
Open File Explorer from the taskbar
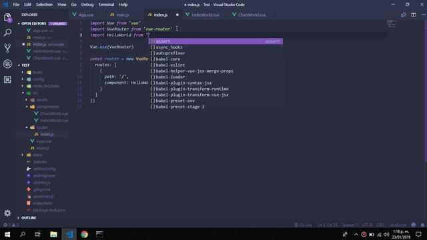(x=53, y=234)
